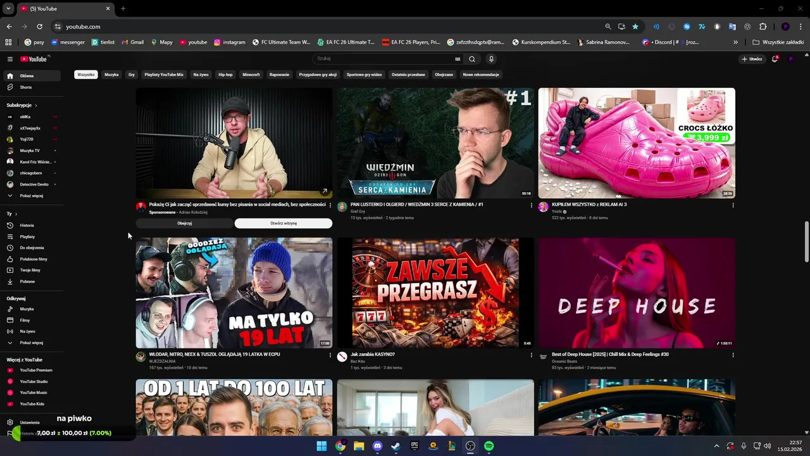Expand the Ty section arrow
The height and width of the screenshot is (456, 810).
click(16, 214)
